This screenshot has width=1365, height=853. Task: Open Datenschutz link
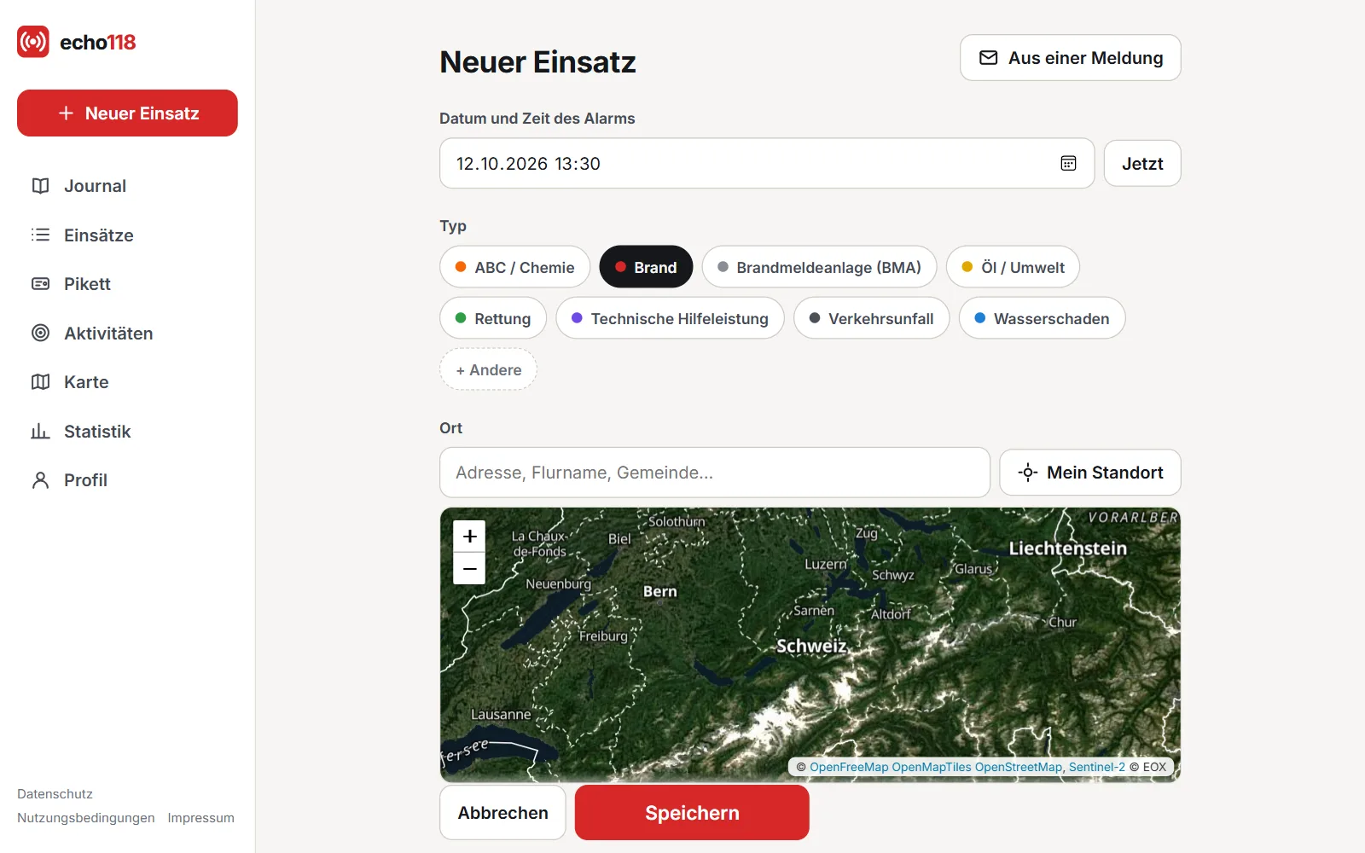(55, 794)
